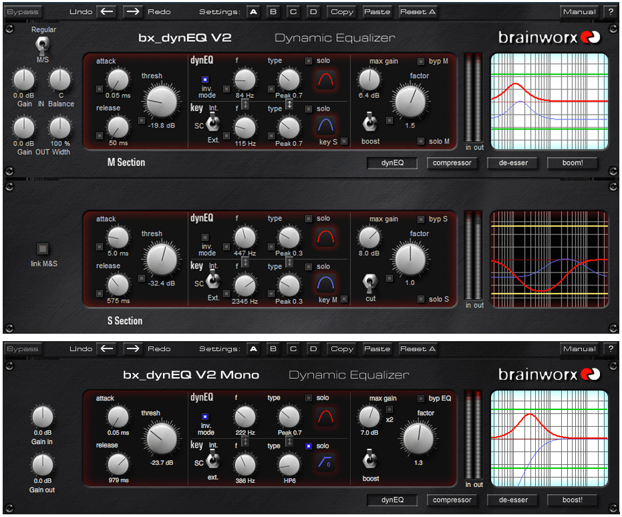The height and width of the screenshot is (517, 622).
Task: Select Settings B in bx_dynEQ V2 window
Action: [x=273, y=11]
